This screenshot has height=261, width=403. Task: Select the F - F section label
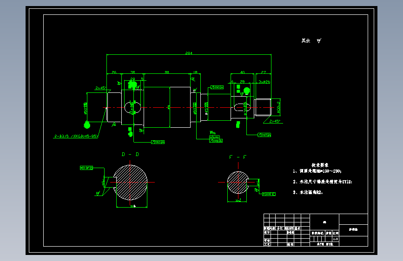tap(238, 157)
